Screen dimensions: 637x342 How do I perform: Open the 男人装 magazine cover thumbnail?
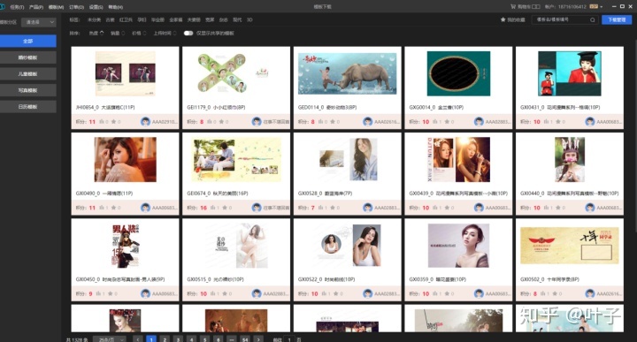(x=125, y=246)
